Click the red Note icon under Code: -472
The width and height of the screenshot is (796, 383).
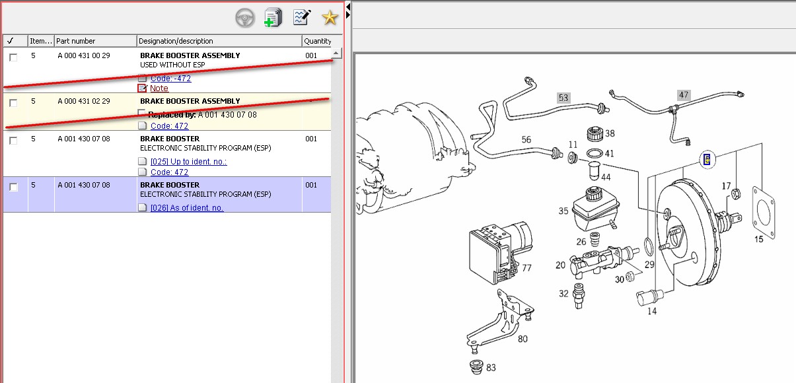tap(142, 88)
